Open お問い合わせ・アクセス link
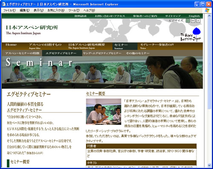Screen dimensions: 213x169 pyautogui.click(x=110, y=16)
